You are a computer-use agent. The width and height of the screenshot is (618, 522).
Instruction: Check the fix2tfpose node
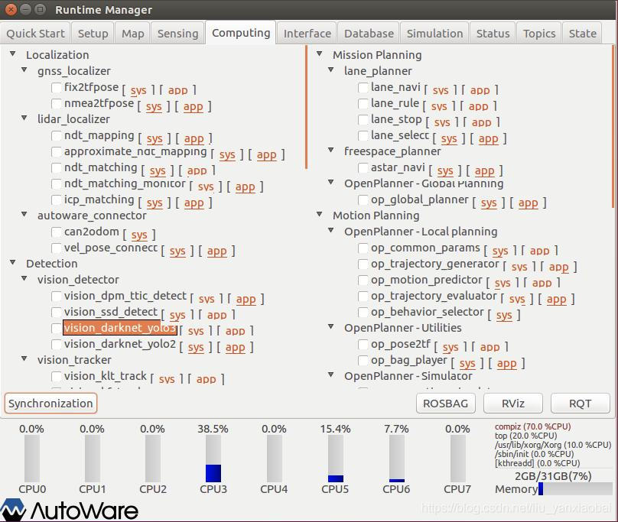coord(56,89)
